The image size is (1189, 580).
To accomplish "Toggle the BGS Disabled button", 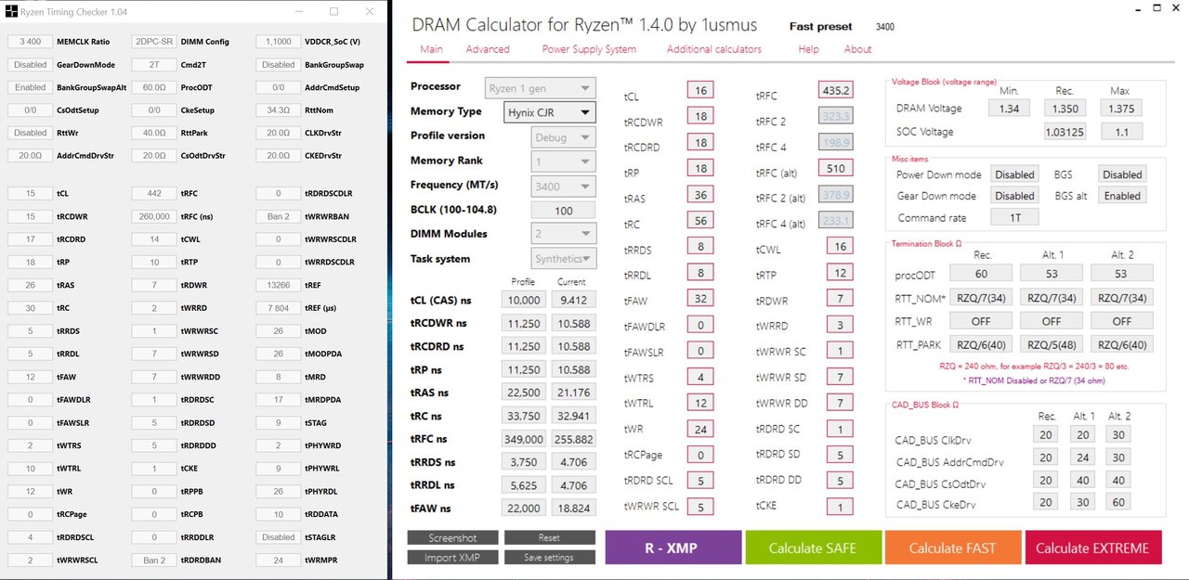I will coord(1122,174).
